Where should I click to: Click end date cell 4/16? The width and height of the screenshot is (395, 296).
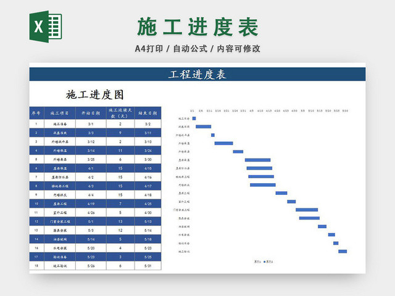tap(148, 177)
